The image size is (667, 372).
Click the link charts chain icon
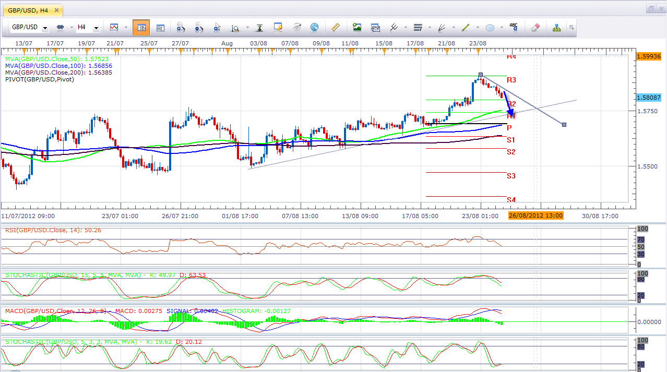point(59,27)
